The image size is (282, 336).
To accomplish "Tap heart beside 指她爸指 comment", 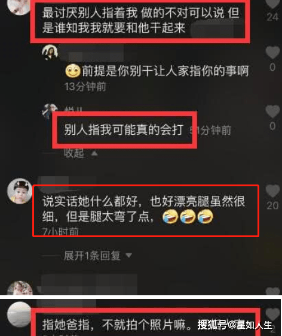I will [x=272, y=314].
